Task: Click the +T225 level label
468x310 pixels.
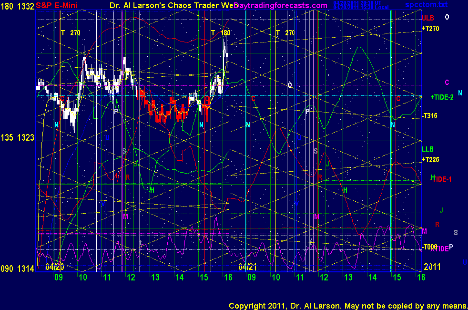Action: tap(430, 159)
